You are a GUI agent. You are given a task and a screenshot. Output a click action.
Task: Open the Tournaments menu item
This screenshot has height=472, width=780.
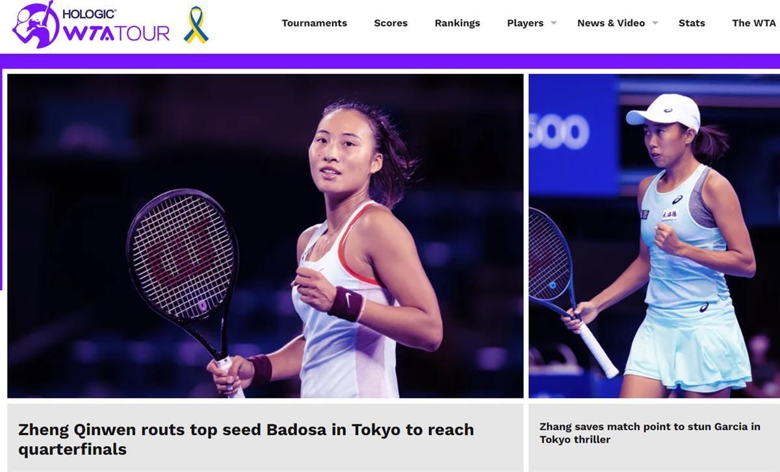[x=314, y=23]
